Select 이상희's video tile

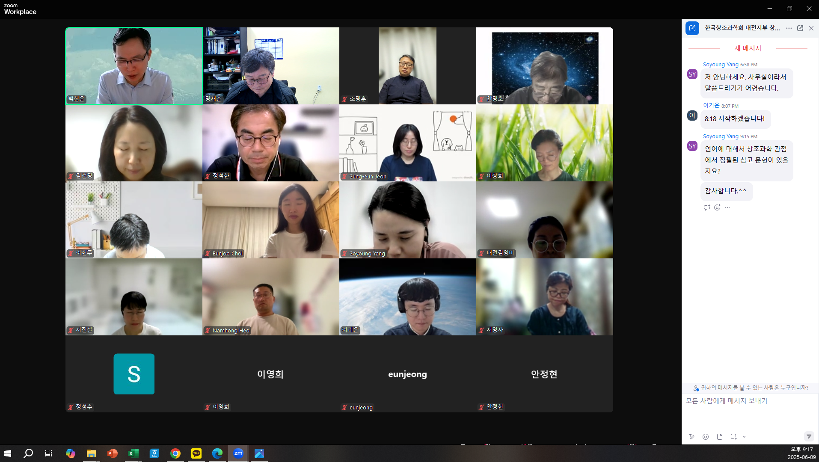coord(545,143)
